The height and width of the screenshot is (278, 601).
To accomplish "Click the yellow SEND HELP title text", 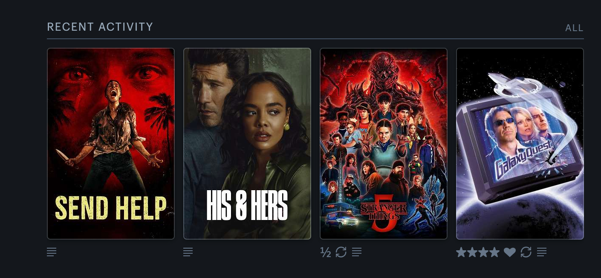I will point(111,208).
